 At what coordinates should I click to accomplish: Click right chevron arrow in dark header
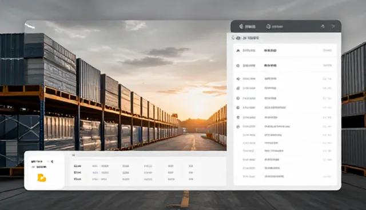point(333,26)
